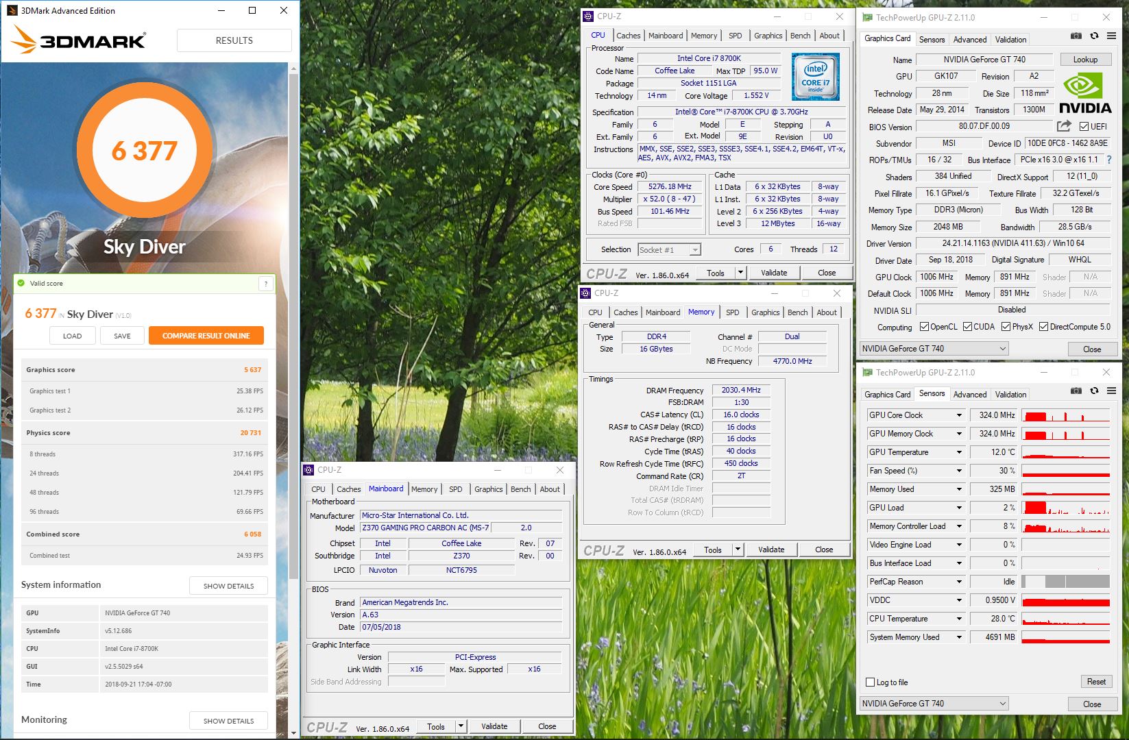Click the SAVE button in 3DMark

tap(122, 336)
